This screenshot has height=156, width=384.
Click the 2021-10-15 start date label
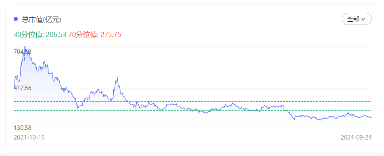pyautogui.click(x=29, y=138)
